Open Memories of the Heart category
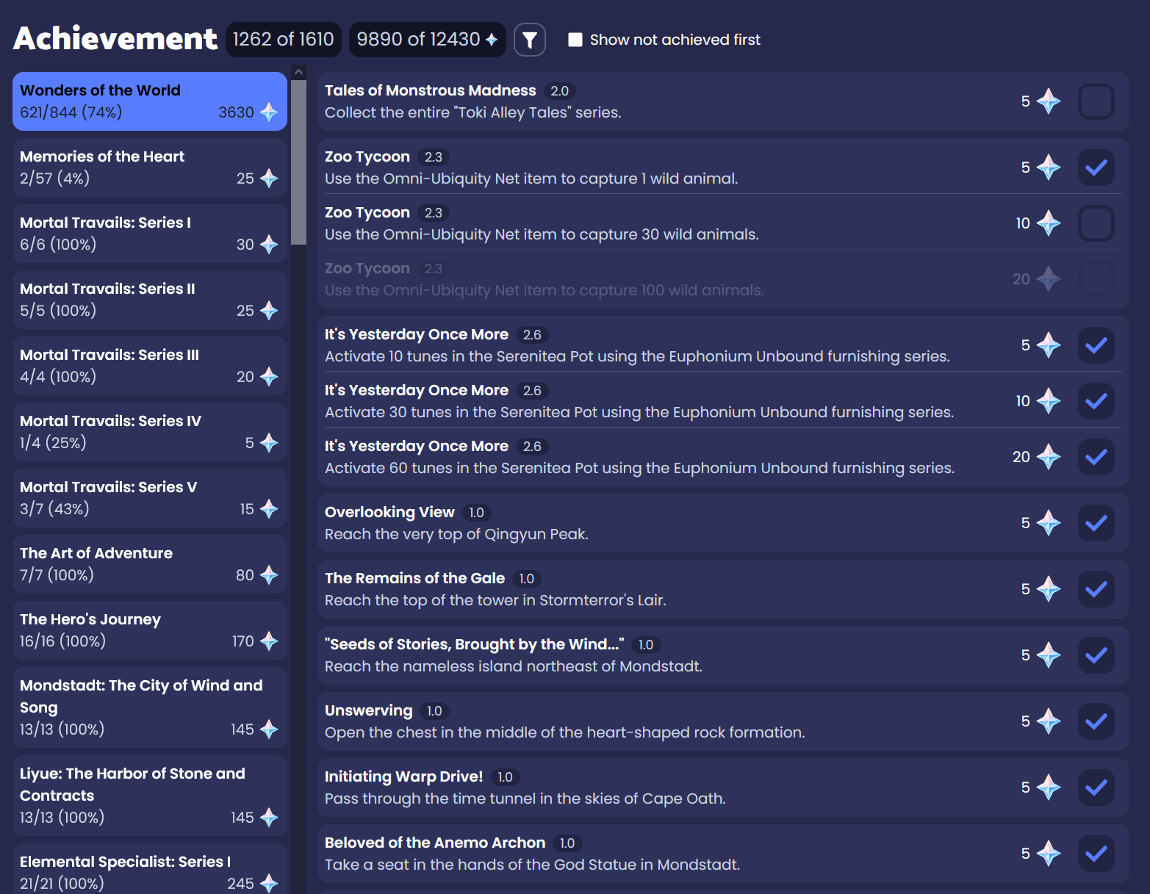Screen dimensions: 1150x894 pos(150,167)
